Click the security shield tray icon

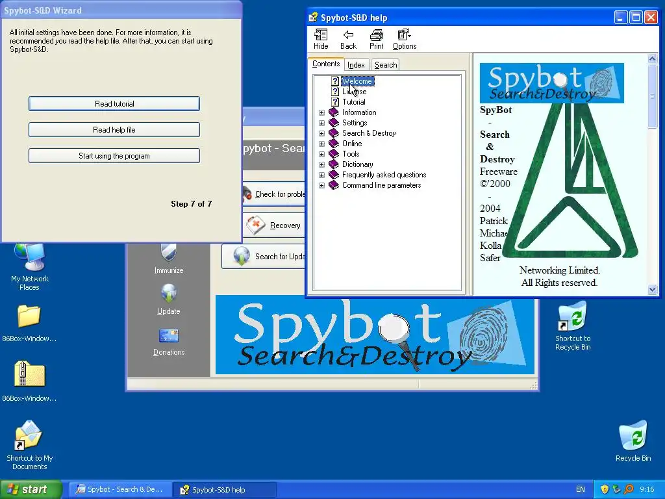tap(605, 489)
